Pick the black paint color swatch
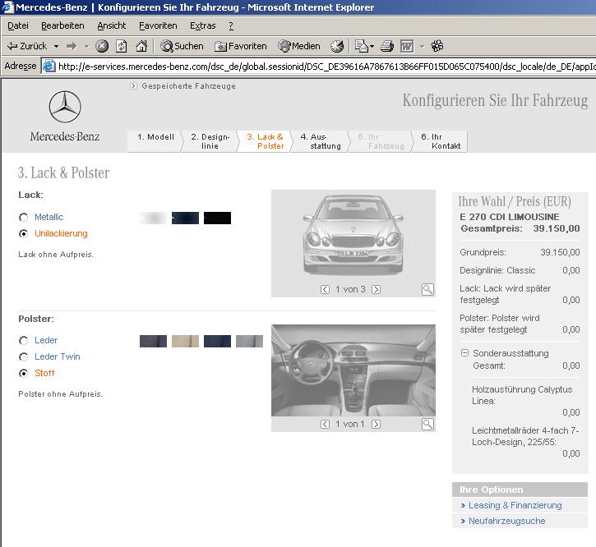This screenshot has height=547, width=596. (x=217, y=218)
